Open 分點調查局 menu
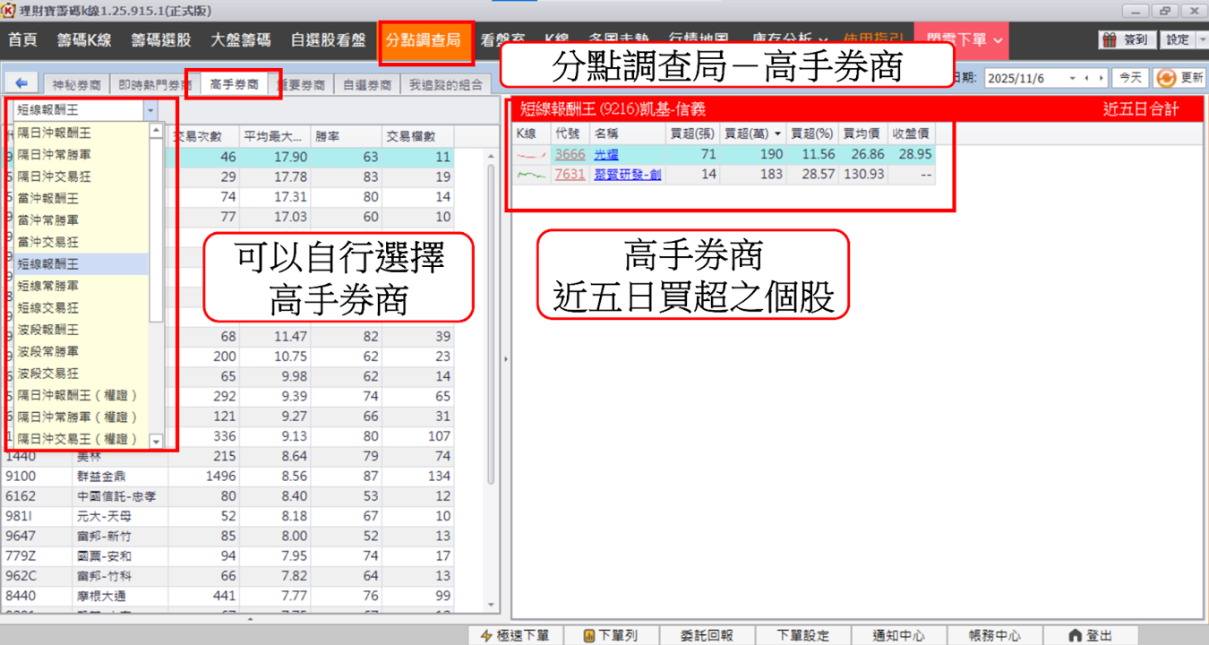 point(424,41)
